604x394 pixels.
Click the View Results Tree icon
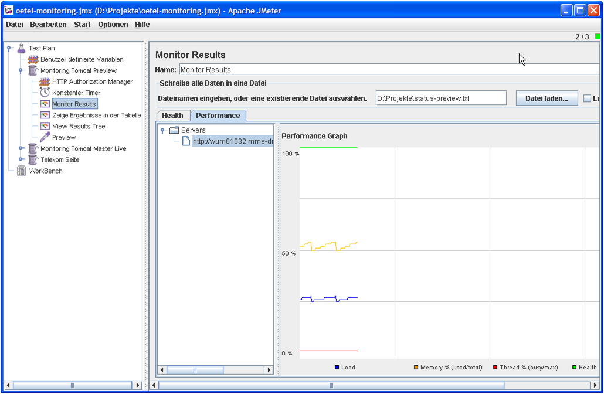click(45, 126)
